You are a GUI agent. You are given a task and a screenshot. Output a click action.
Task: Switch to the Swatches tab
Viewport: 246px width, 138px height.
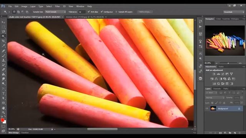(226, 19)
